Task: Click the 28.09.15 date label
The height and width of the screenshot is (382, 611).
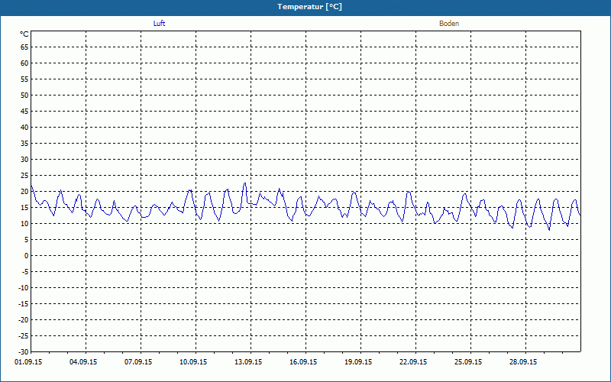Action: (x=523, y=362)
